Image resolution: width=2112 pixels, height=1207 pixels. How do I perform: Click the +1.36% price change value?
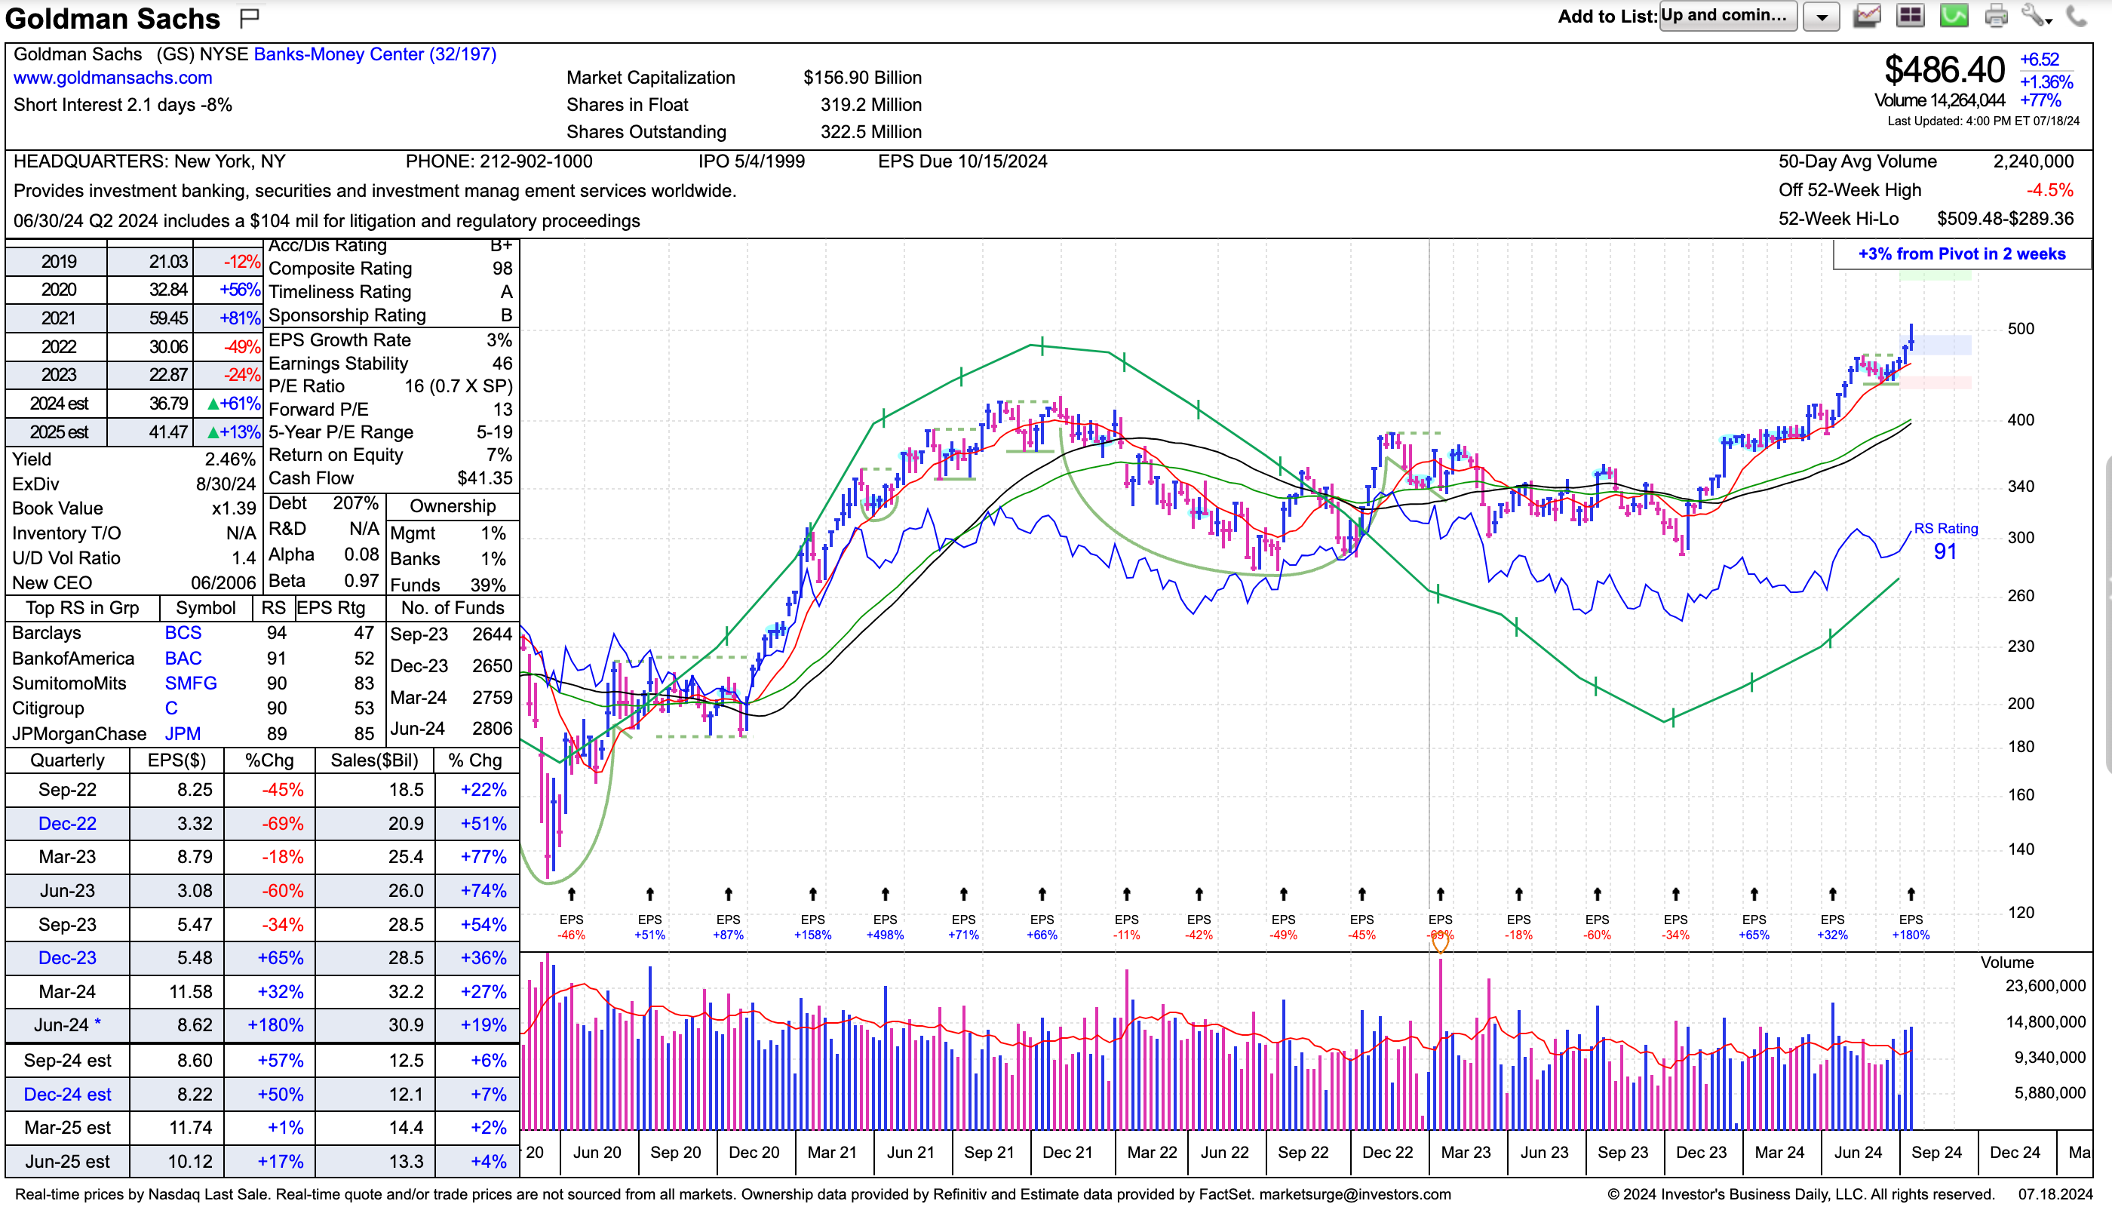pyautogui.click(x=2046, y=81)
